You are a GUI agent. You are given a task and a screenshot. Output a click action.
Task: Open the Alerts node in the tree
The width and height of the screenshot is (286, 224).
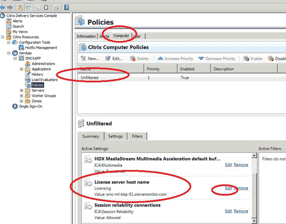coord(17,21)
